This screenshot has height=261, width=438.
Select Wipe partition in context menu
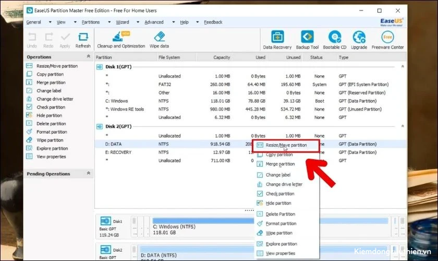pyautogui.click(x=287, y=233)
